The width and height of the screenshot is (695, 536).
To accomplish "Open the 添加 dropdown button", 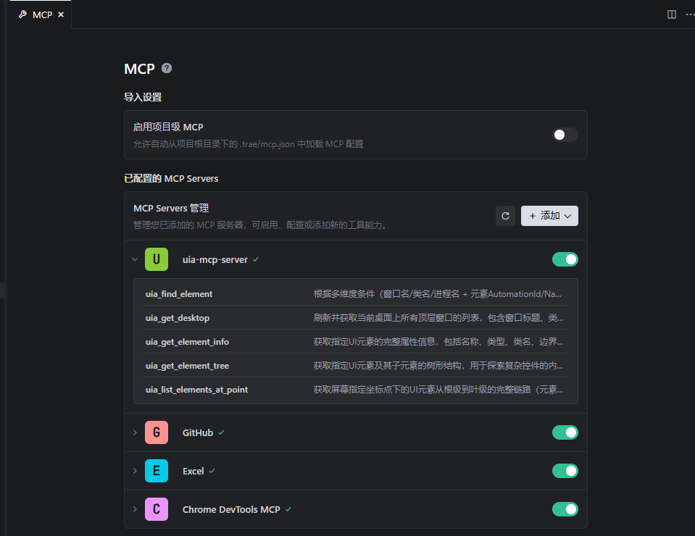I will 549,216.
